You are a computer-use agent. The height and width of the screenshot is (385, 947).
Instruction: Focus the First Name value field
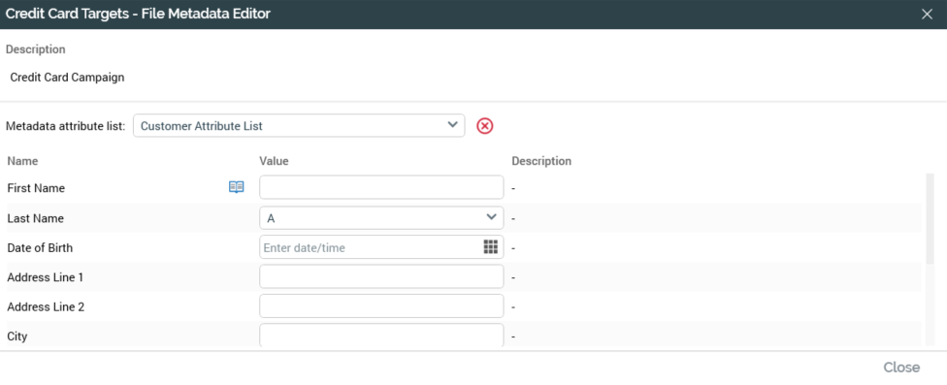tap(381, 188)
